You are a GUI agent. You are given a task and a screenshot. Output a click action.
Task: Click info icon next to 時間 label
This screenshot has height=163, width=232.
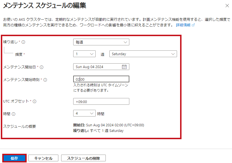coord(13,114)
